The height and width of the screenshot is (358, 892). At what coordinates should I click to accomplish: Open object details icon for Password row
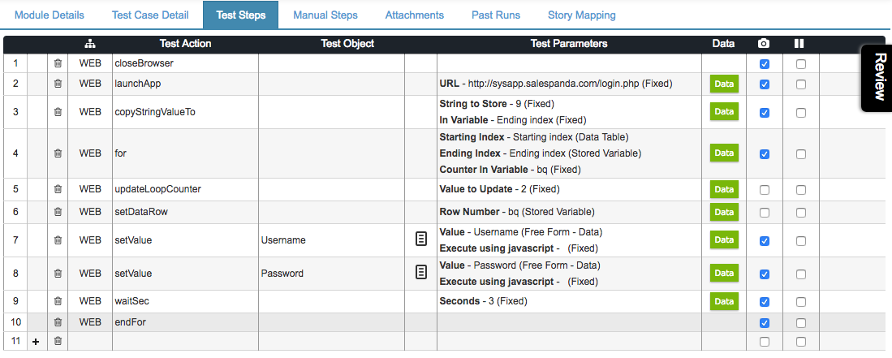pyautogui.click(x=420, y=273)
